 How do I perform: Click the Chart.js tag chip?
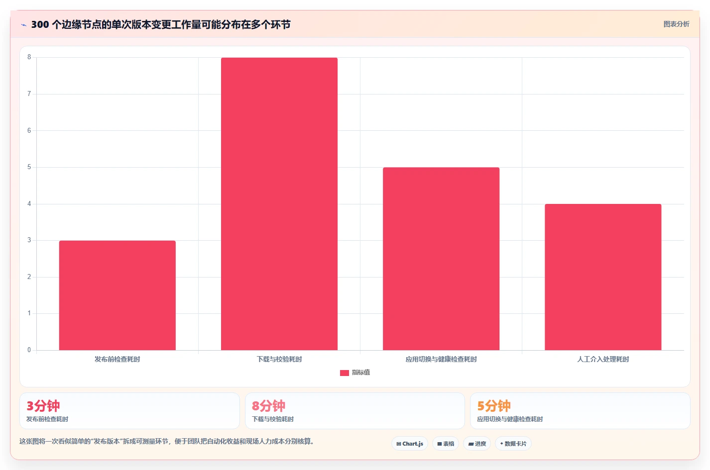coord(410,444)
